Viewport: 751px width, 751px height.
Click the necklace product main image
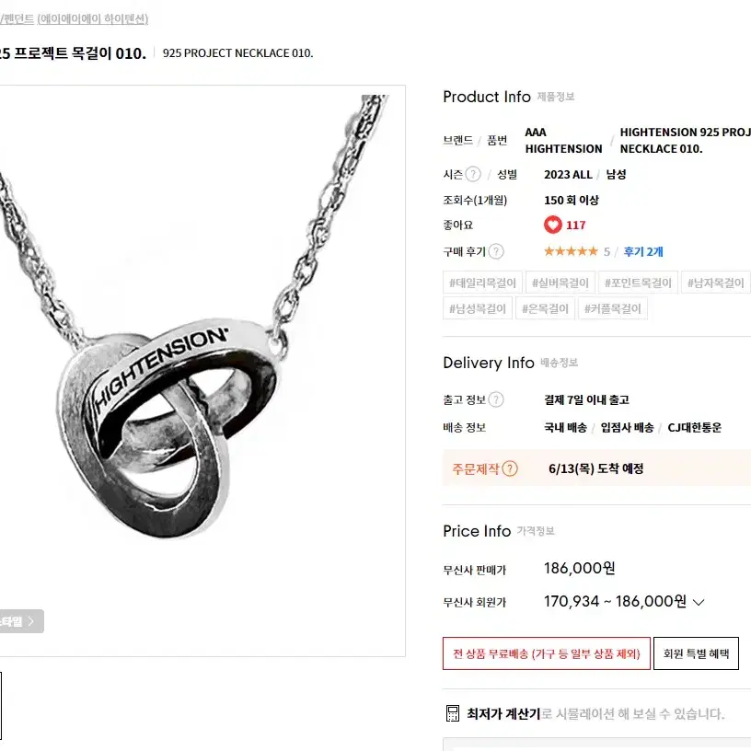202,371
